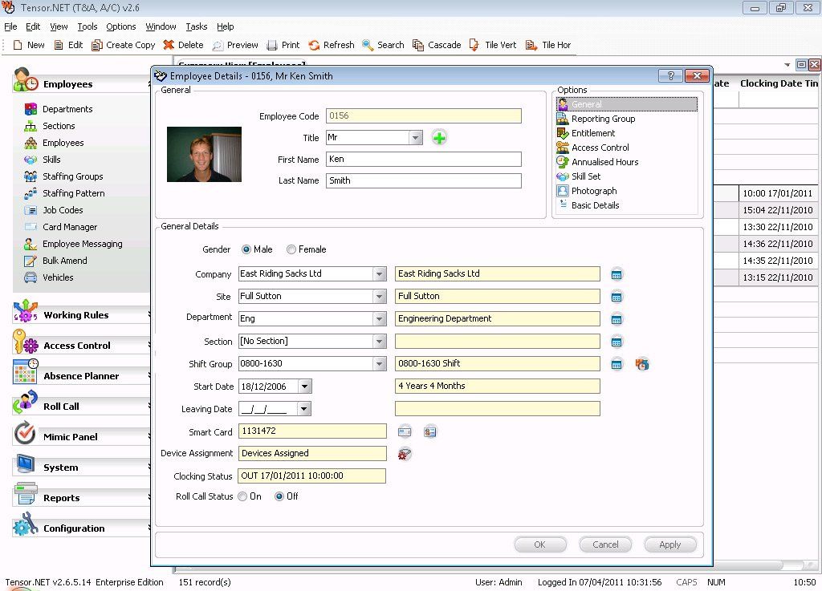
Task: Select the Female gender radio button
Action: (291, 249)
